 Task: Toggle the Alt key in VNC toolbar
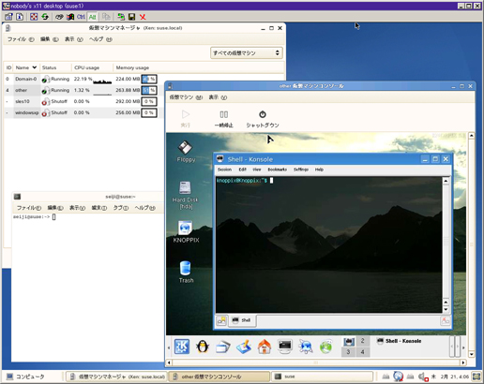pos(92,17)
